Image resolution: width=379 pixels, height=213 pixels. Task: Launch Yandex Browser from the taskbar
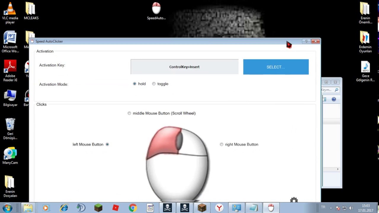pyautogui.click(x=219, y=207)
